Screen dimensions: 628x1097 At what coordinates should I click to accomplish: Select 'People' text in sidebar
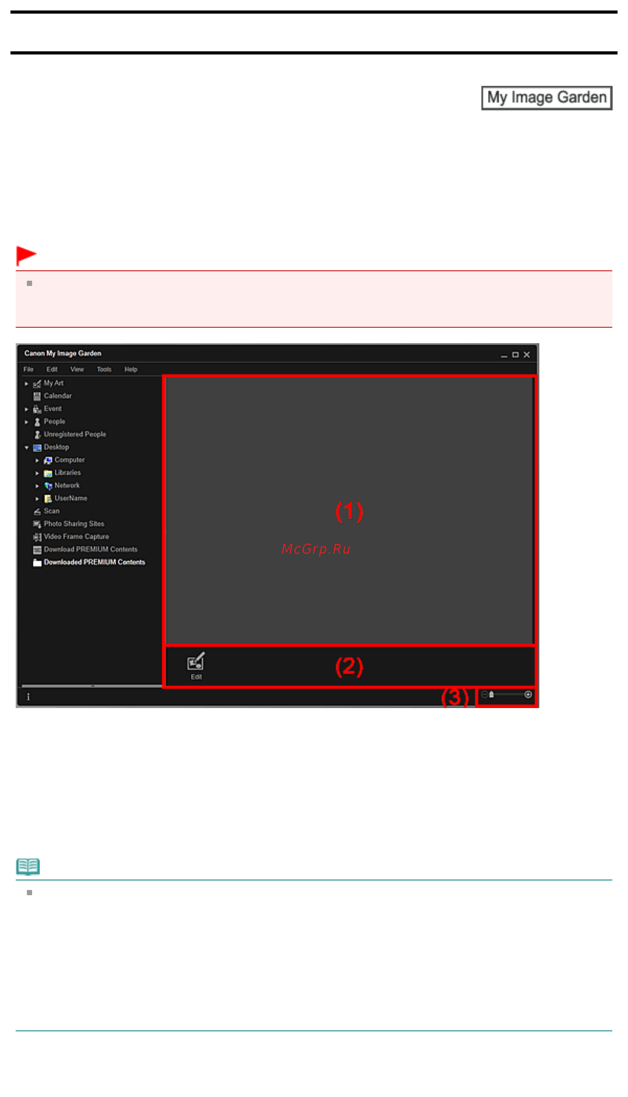54,421
